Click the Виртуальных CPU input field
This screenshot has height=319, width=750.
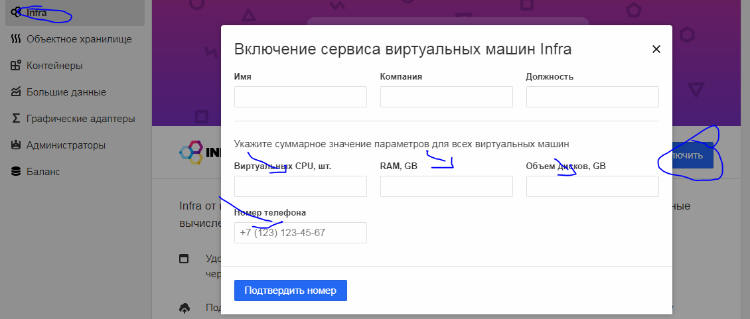click(301, 186)
